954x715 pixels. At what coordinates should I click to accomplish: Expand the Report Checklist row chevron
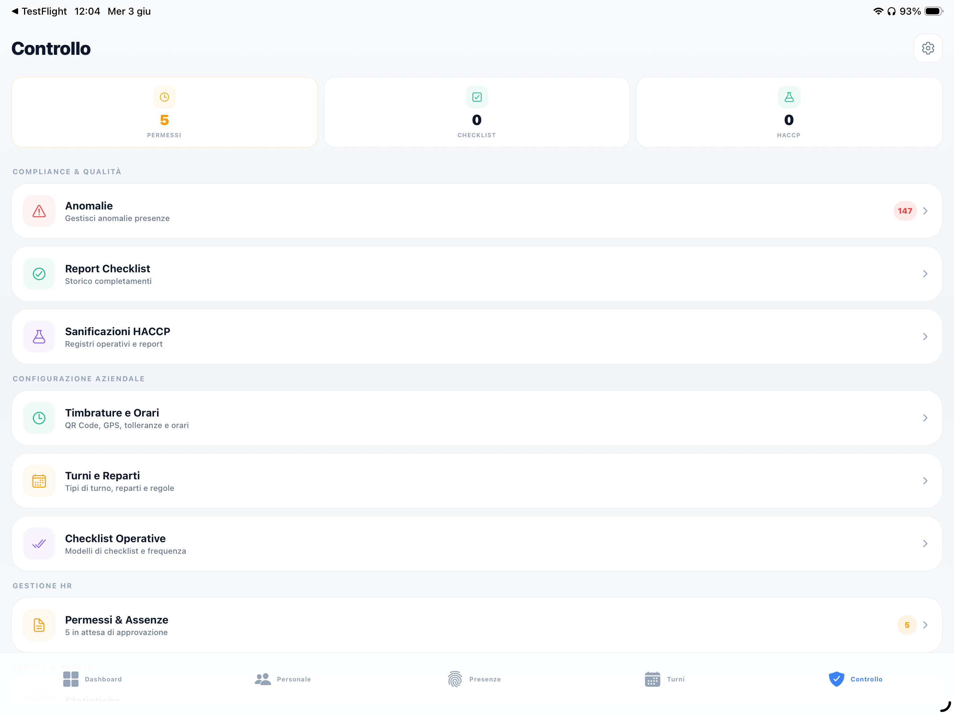925,274
